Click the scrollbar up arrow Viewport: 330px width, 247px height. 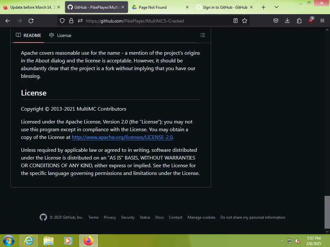pyautogui.click(x=327, y=30)
